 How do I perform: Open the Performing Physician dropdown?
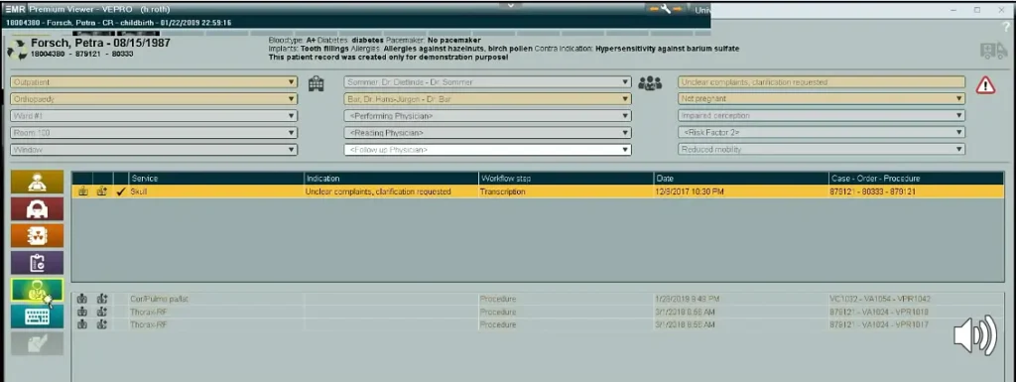click(488, 116)
